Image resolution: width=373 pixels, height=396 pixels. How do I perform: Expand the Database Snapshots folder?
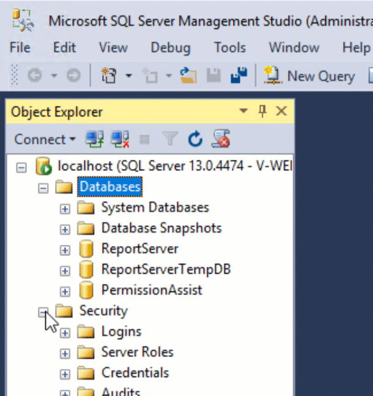coord(65,230)
